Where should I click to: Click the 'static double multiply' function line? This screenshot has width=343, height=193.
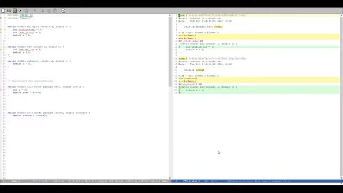[39, 27]
